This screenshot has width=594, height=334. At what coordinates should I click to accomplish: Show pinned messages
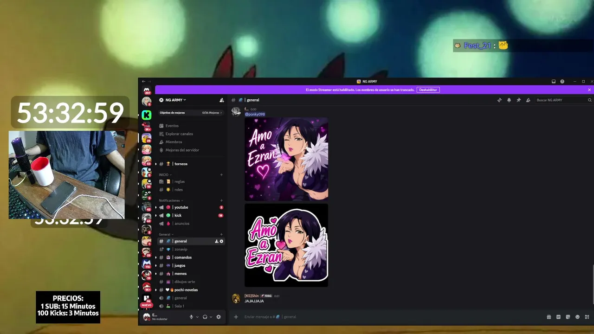519,100
